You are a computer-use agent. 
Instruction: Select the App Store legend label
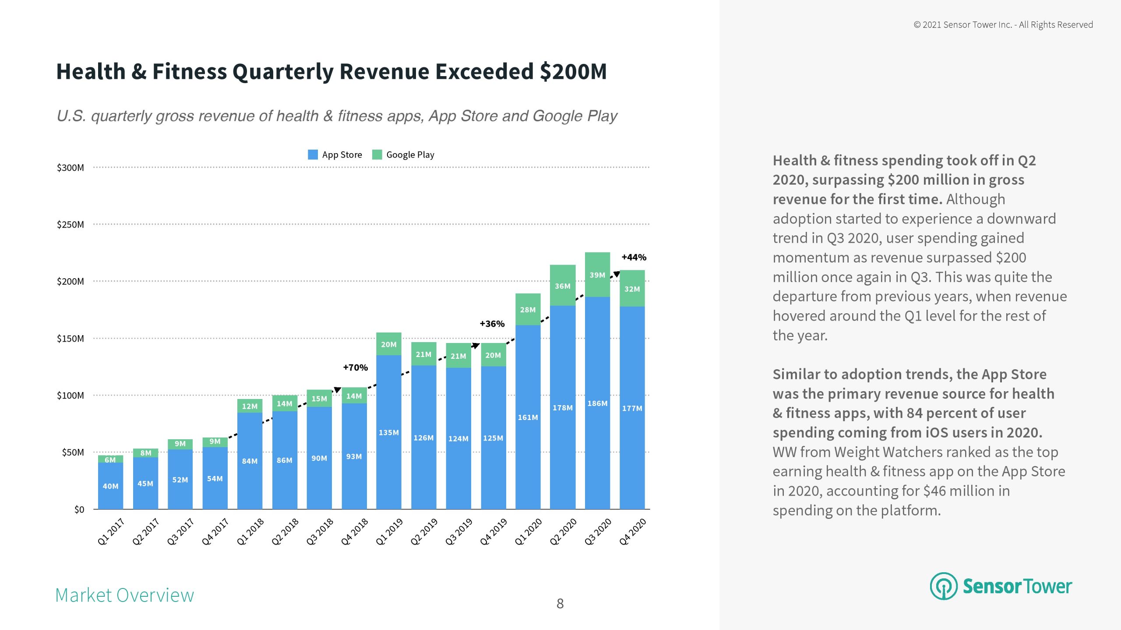(342, 154)
